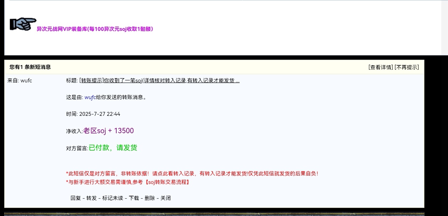Select 不再提示 to stop notifications

[407, 67]
